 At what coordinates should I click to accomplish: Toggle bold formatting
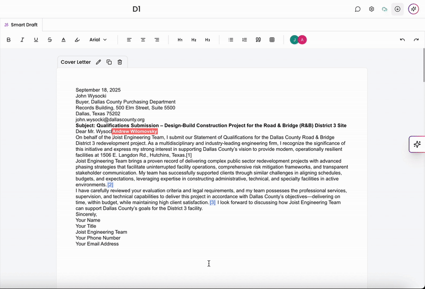pos(8,40)
